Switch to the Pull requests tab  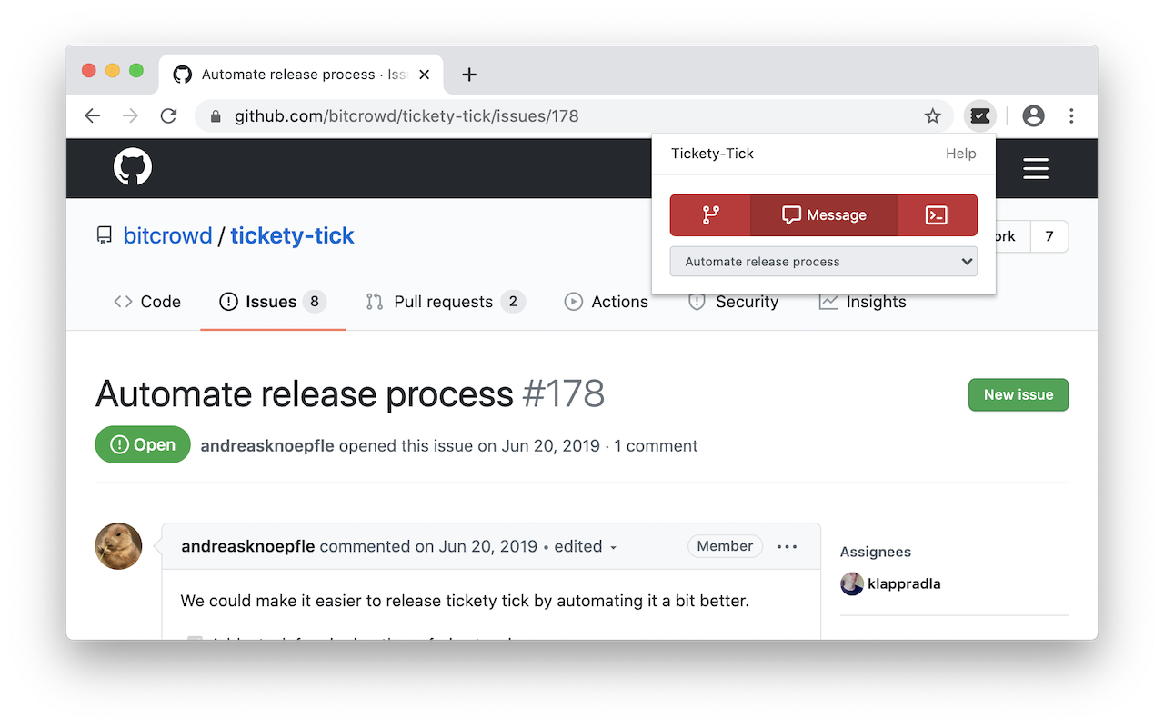(x=444, y=302)
